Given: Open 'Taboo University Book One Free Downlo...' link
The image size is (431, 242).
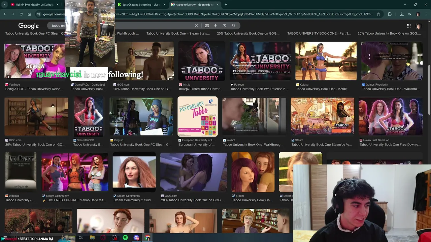Looking at the screenshot, I should pyautogui.click(x=390, y=145).
